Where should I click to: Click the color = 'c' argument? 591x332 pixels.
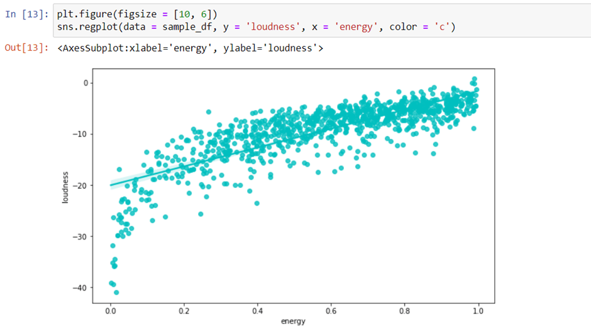[419, 27]
